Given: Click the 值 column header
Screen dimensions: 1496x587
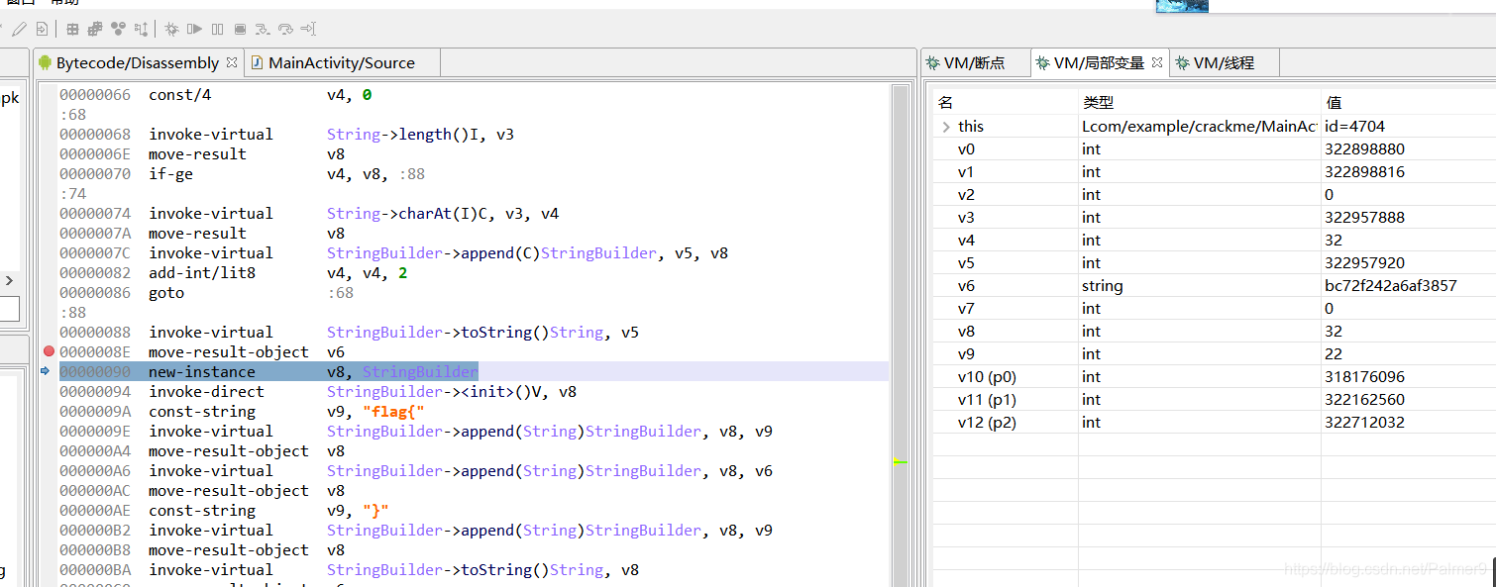Looking at the screenshot, I should pyautogui.click(x=1334, y=102).
